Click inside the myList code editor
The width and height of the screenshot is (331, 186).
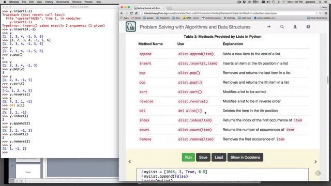[222, 175]
